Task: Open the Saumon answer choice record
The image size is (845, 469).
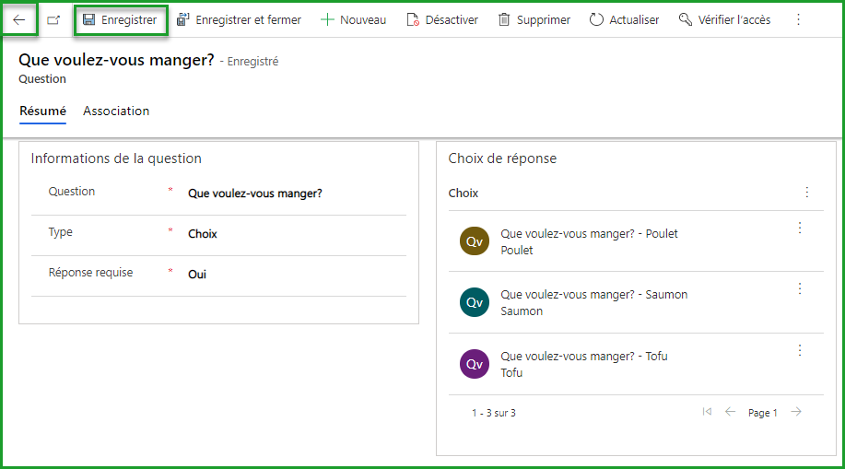Action: tap(593, 295)
